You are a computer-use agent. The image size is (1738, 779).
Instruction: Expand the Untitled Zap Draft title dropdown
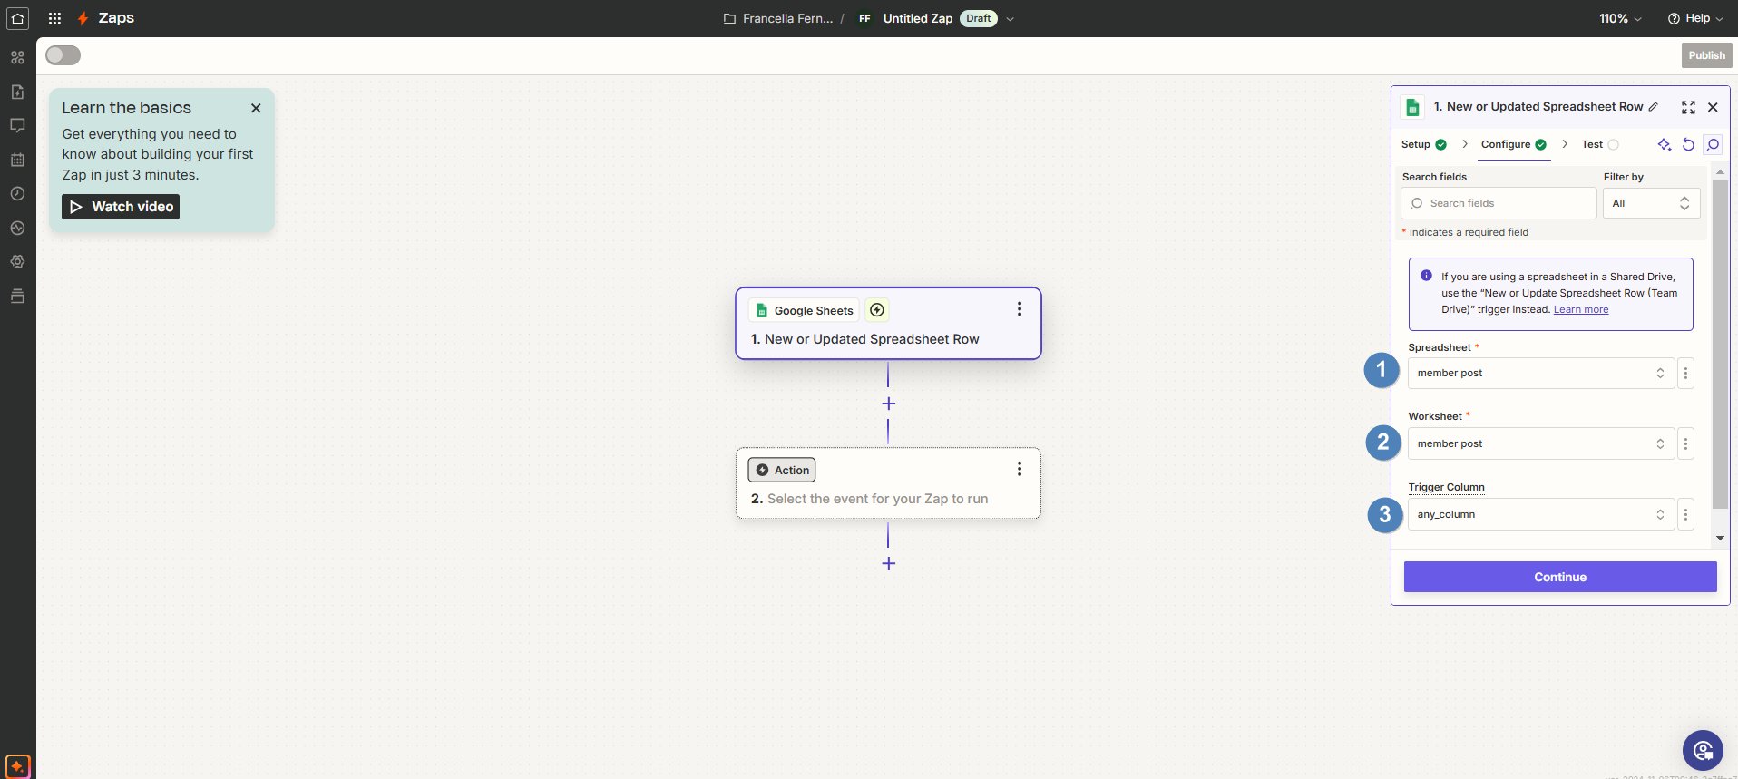[x=1010, y=18]
